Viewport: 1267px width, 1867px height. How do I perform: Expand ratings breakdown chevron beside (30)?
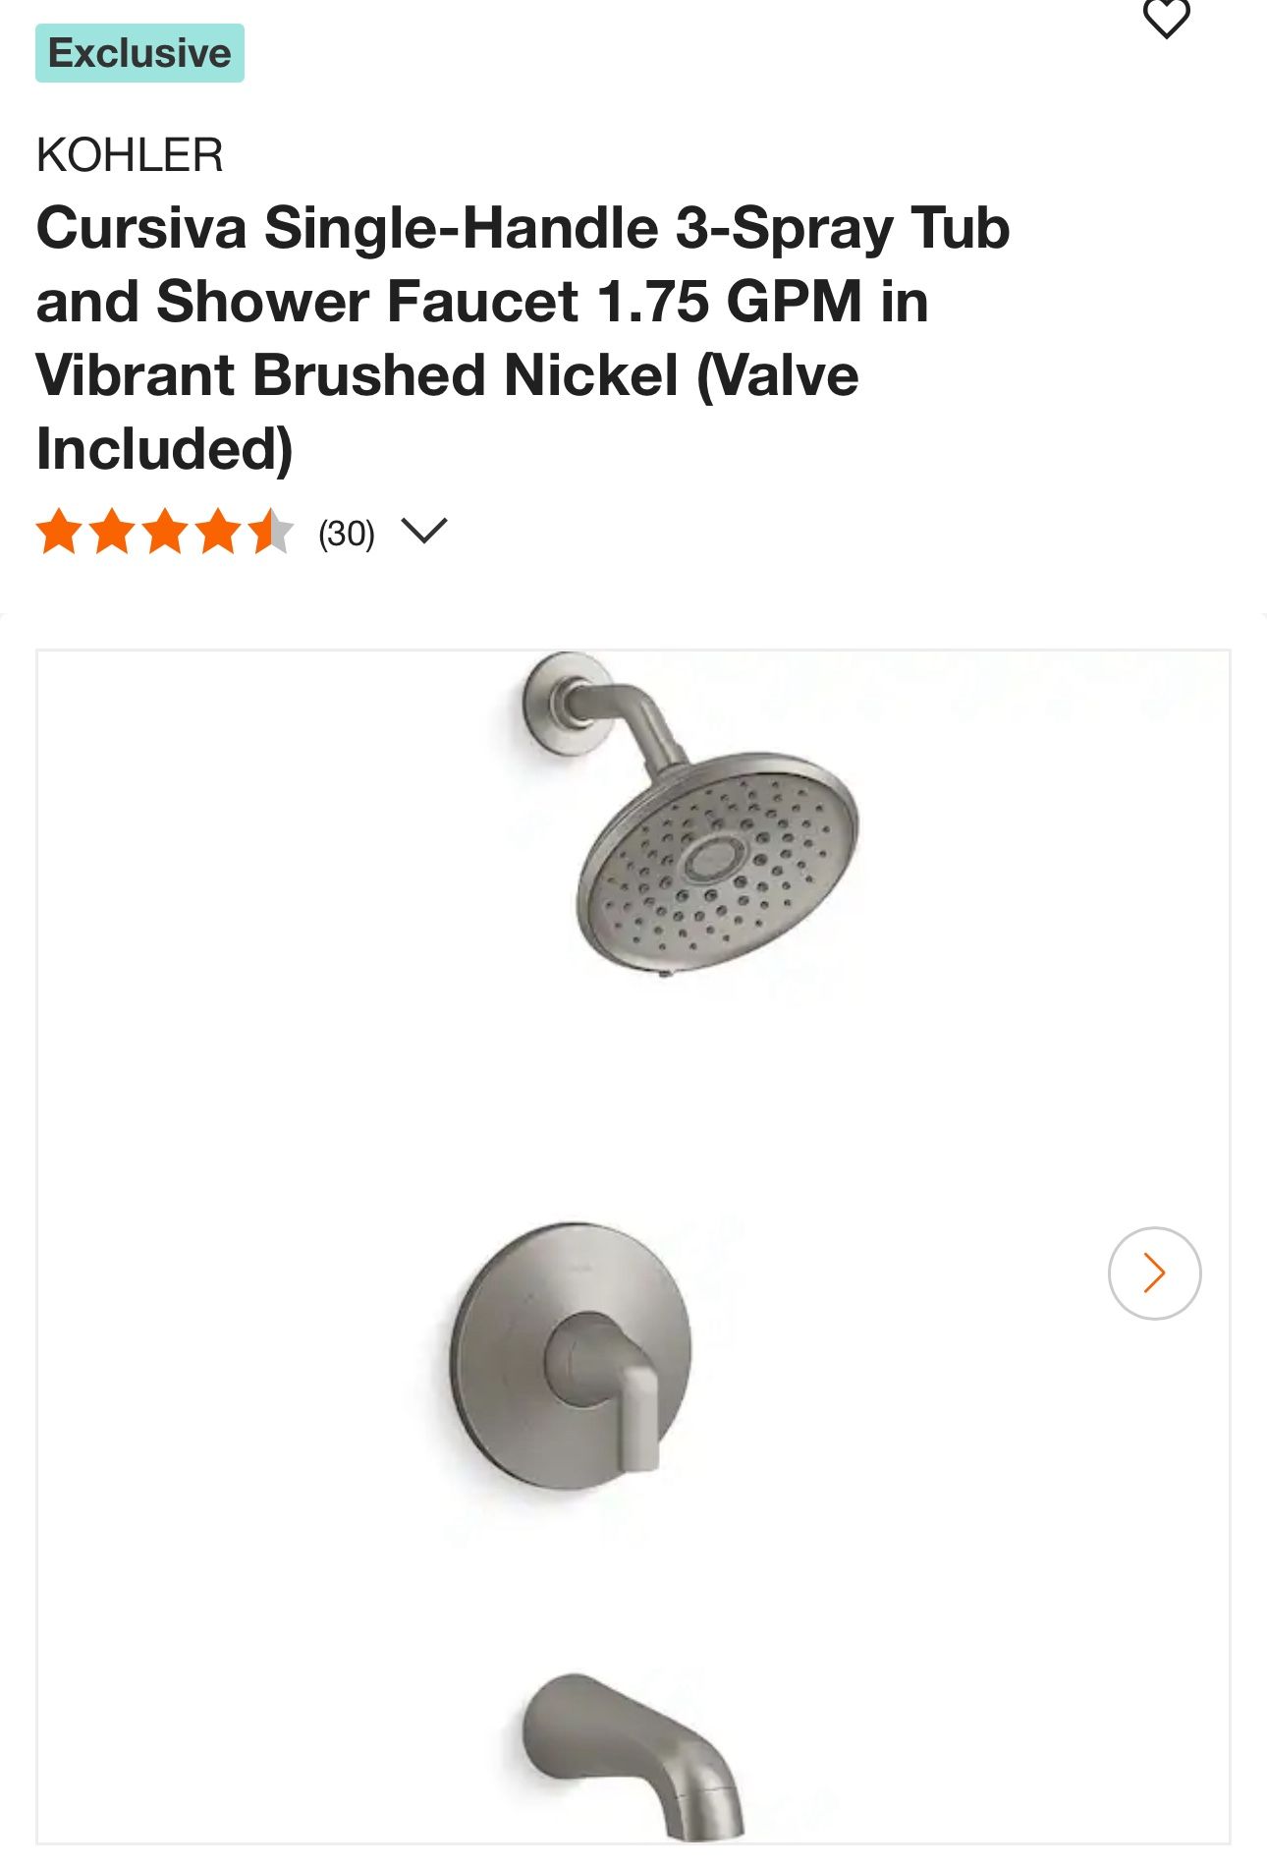(424, 532)
